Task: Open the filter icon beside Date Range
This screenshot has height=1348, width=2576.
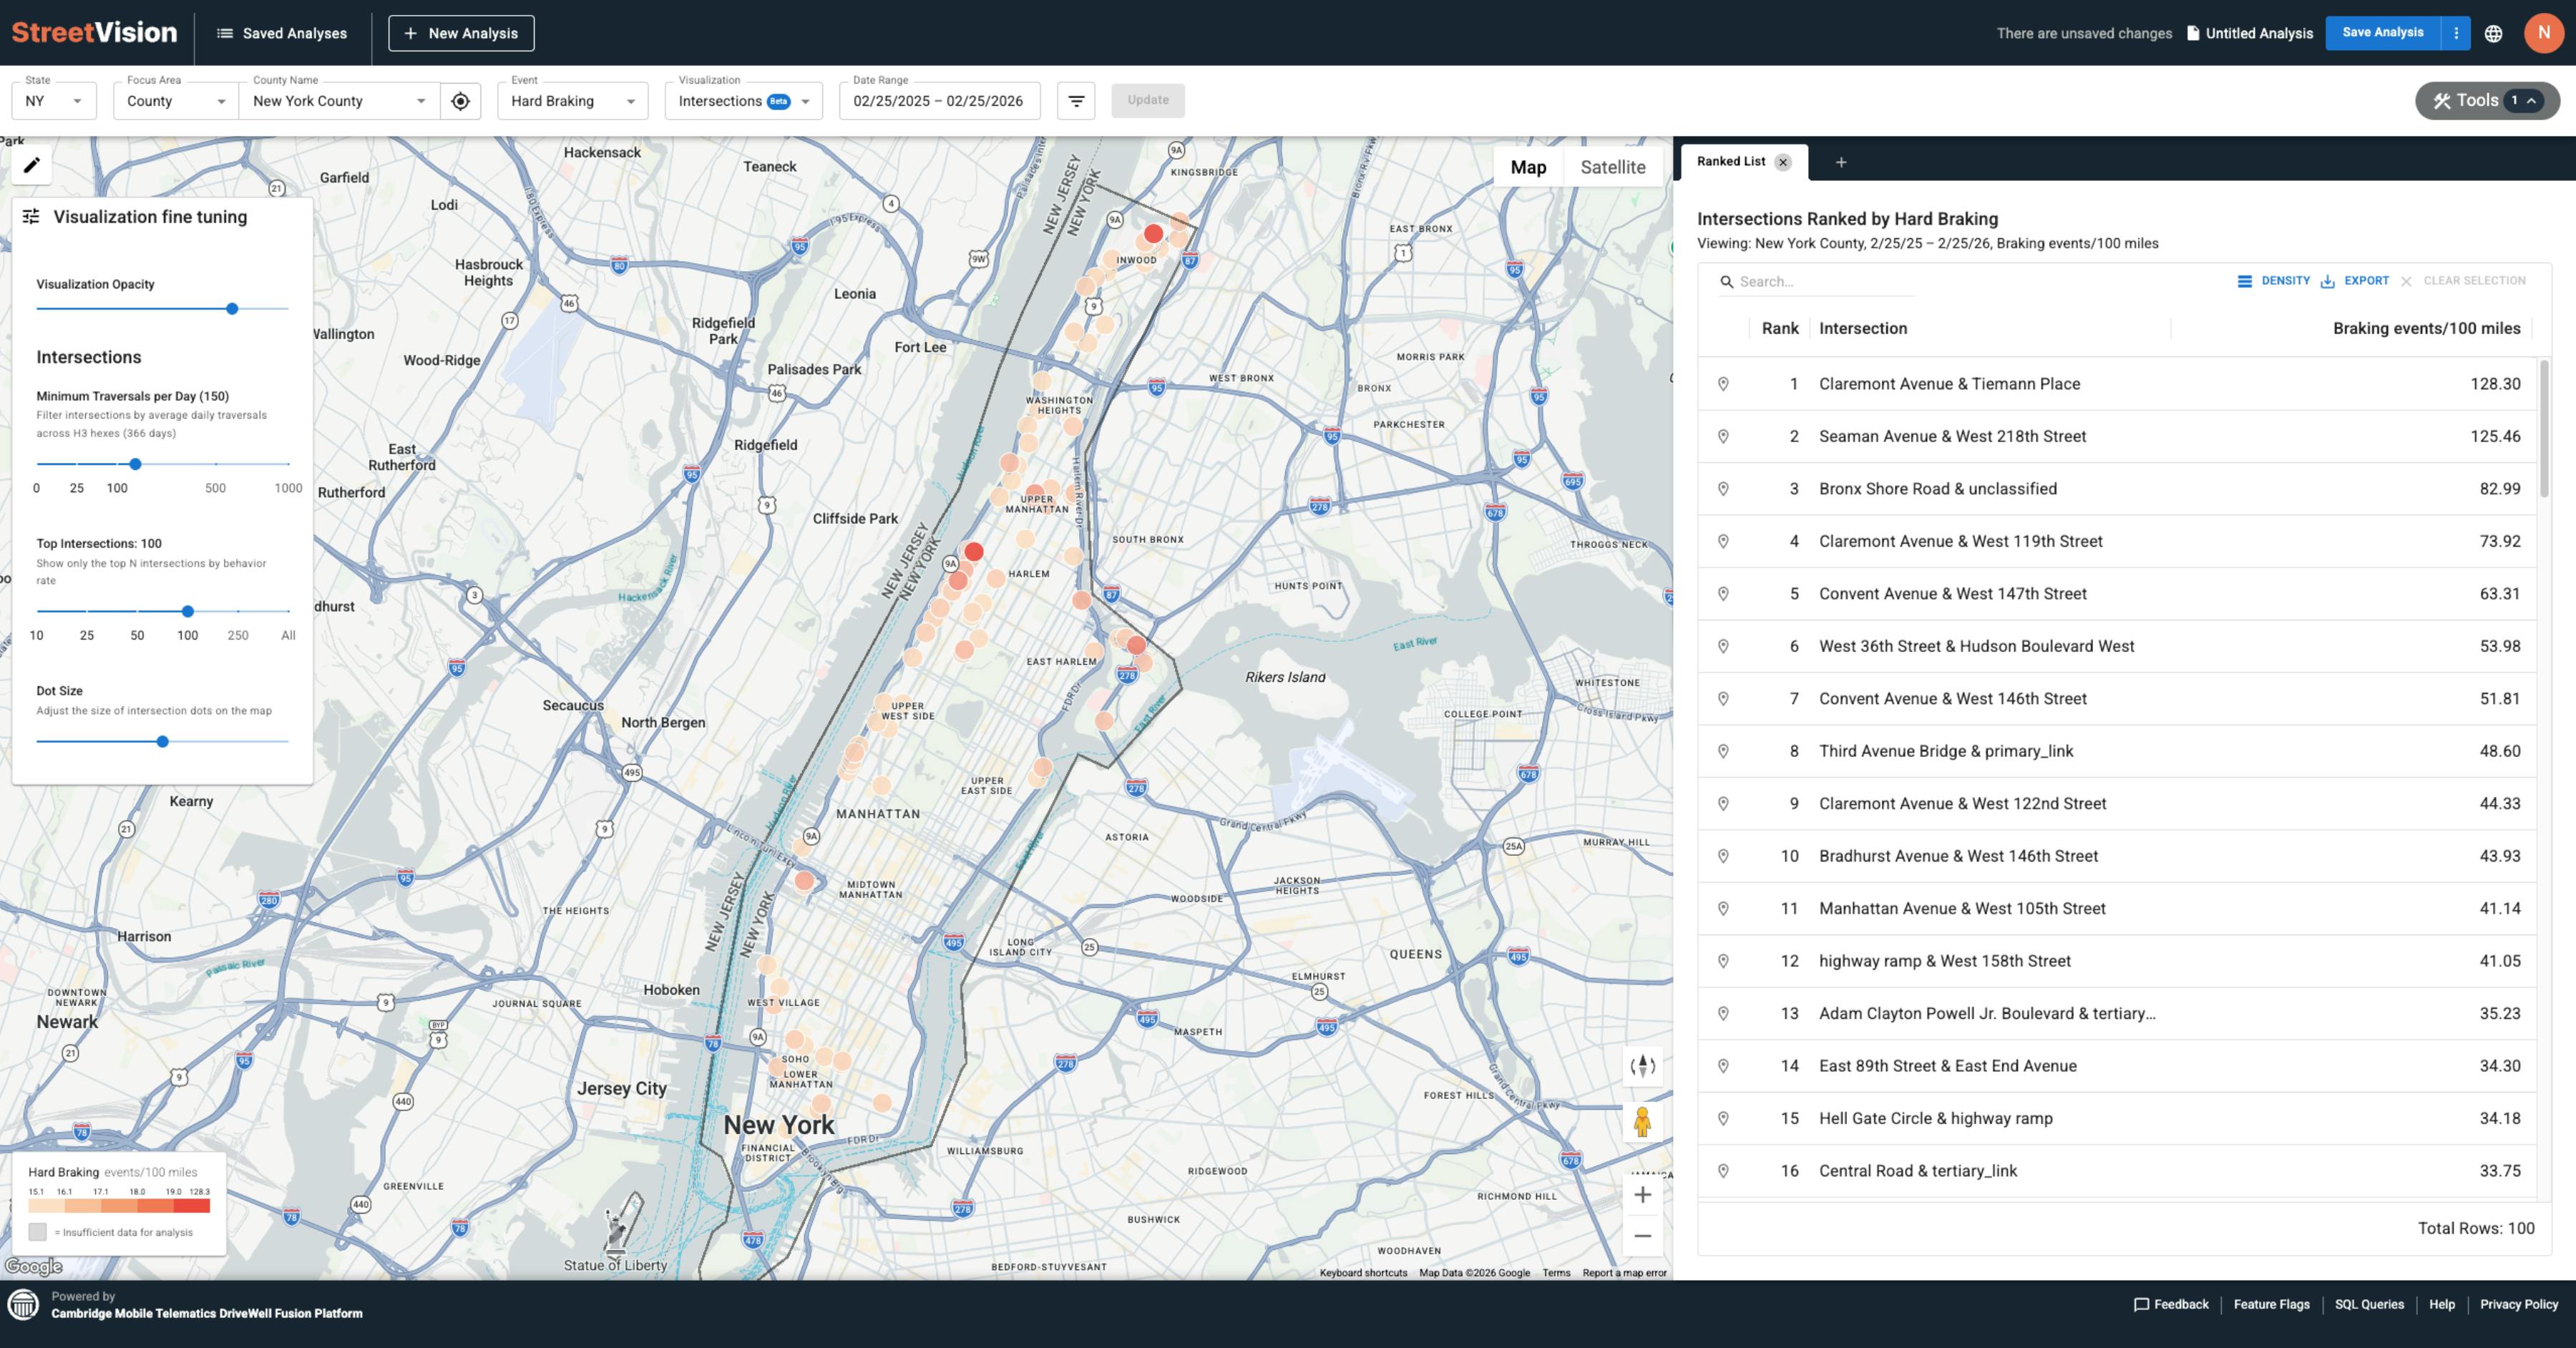Action: point(1076,100)
